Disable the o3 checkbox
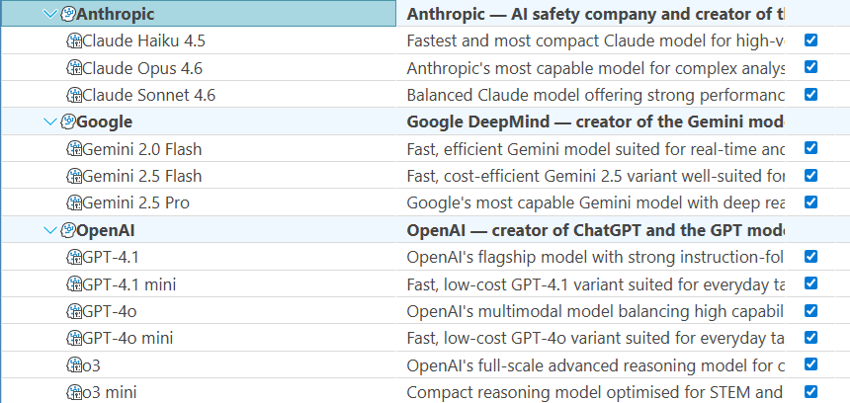 pos(811,364)
